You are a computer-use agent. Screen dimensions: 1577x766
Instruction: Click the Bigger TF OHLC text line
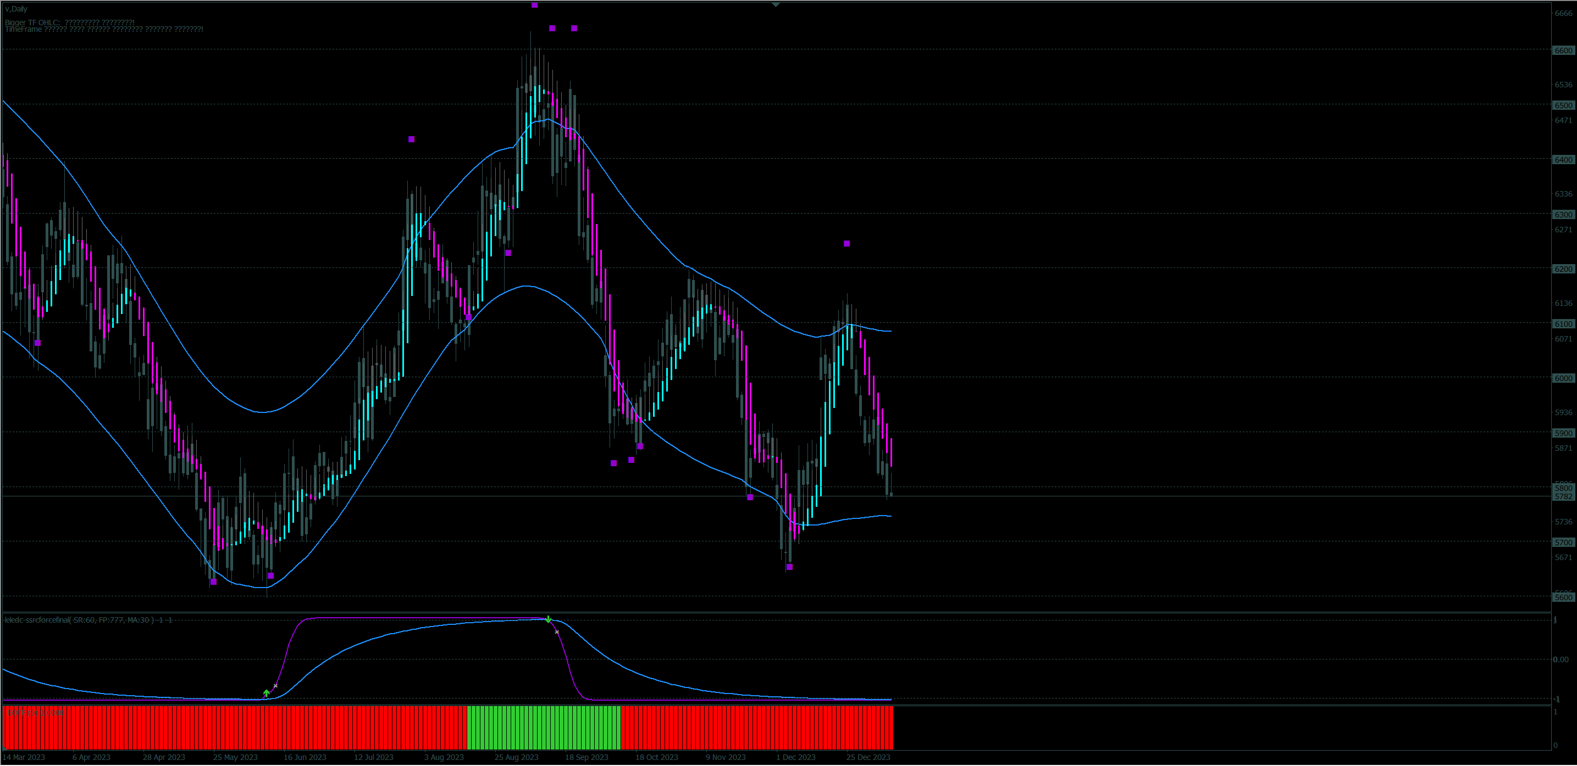click(70, 23)
